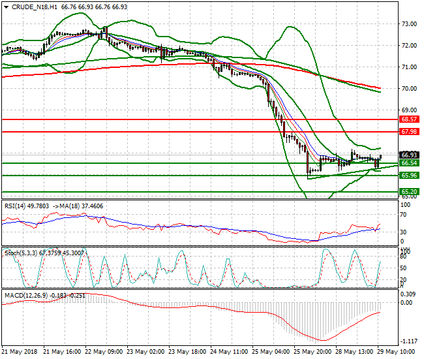This screenshot has height=359, width=424.
Task: Select the 73.00 price scale value
Action: pos(409,24)
